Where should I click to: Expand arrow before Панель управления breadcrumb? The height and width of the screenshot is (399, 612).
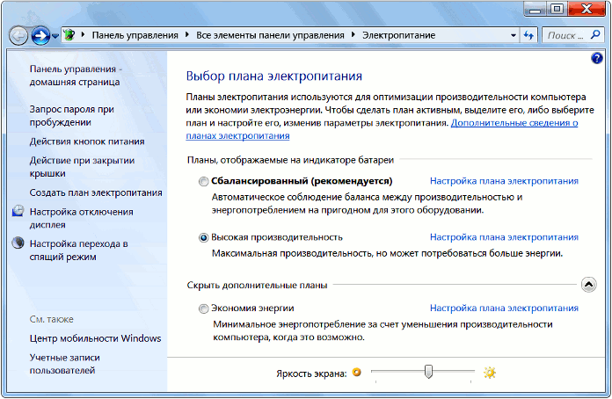click(83, 35)
